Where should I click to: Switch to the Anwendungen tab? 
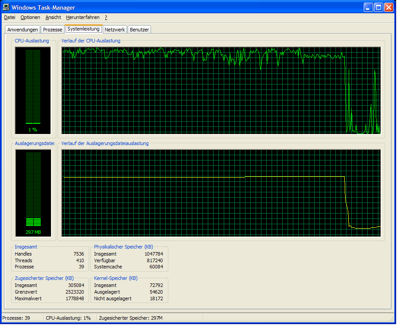[x=23, y=30]
